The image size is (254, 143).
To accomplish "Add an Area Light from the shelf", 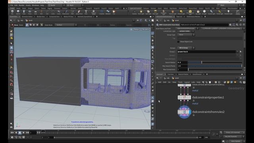I will [x=155, y=12].
